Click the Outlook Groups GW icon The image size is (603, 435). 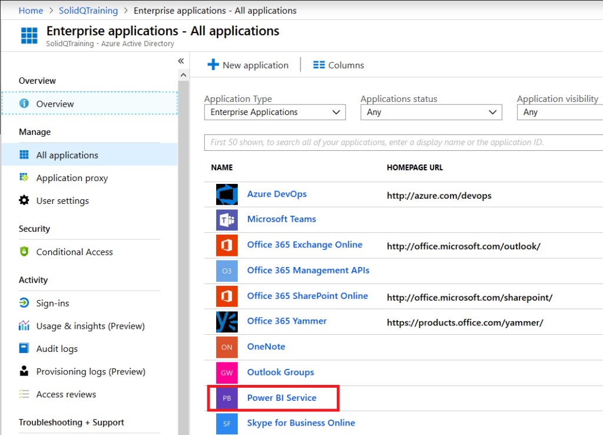tap(227, 373)
